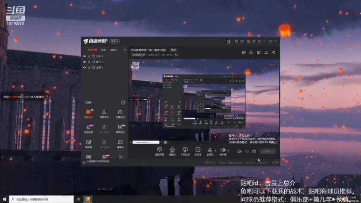361x203 pixels.
Task: Click the lock icon in stream header
Action: click(x=251, y=52)
